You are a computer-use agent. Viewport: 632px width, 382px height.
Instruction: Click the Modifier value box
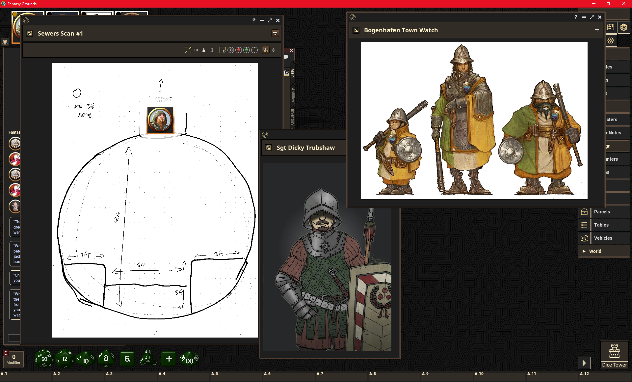coord(13,359)
